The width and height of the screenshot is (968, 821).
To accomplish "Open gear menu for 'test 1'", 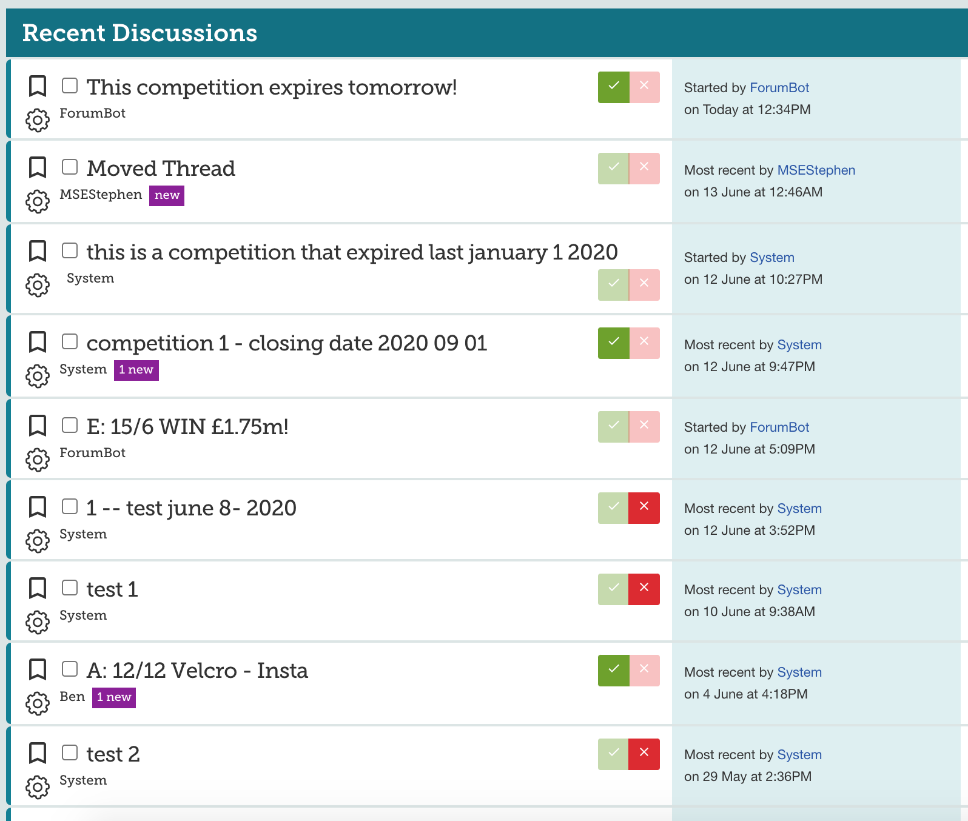I will pyautogui.click(x=38, y=622).
